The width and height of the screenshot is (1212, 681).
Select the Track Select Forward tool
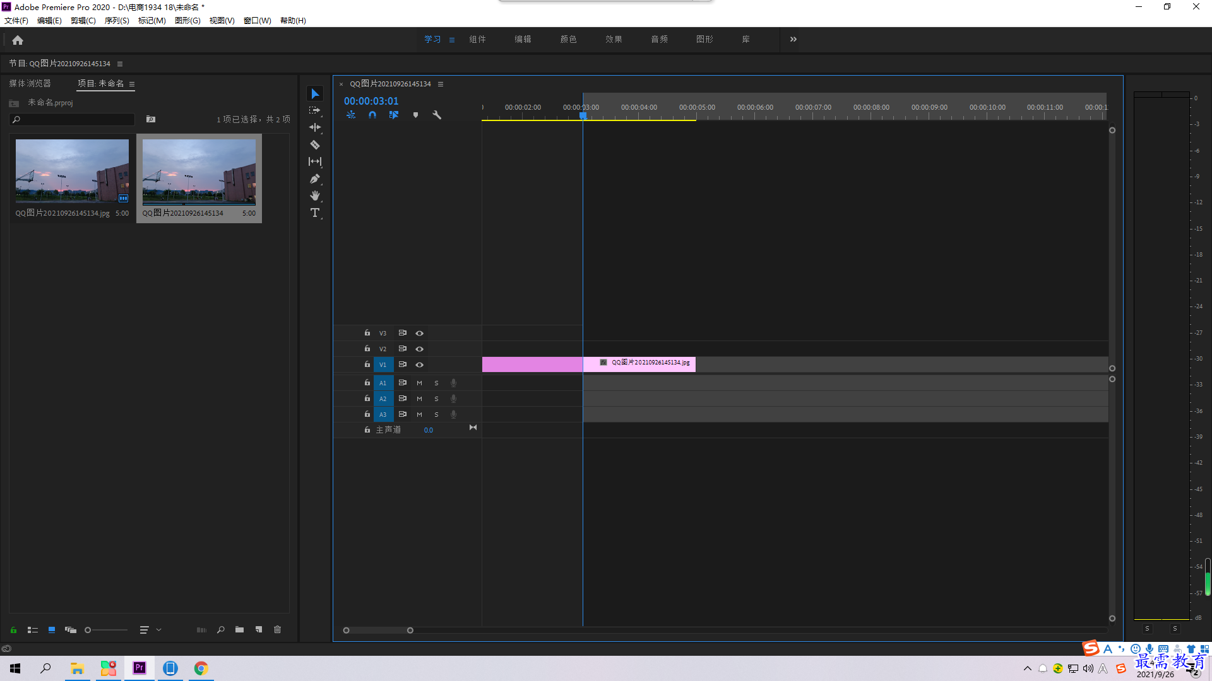[314, 110]
